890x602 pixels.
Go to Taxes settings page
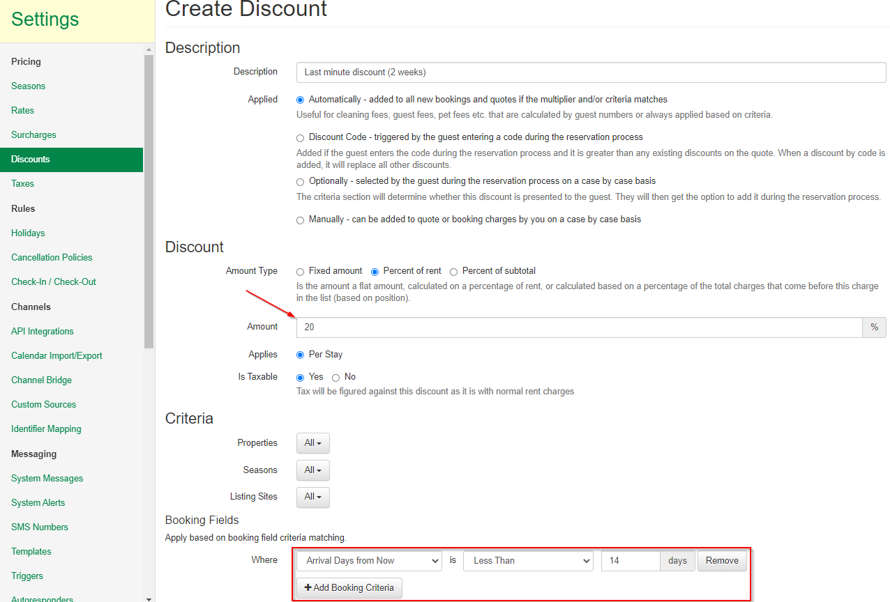pos(22,184)
